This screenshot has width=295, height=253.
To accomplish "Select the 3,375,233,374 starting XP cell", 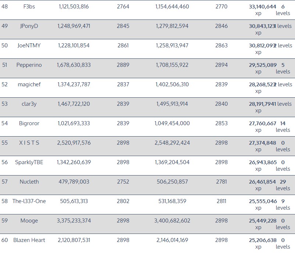I will pos(74,221).
